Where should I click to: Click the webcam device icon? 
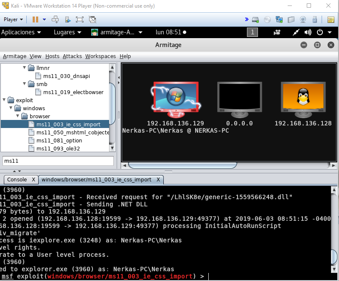[x=303, y=19]
